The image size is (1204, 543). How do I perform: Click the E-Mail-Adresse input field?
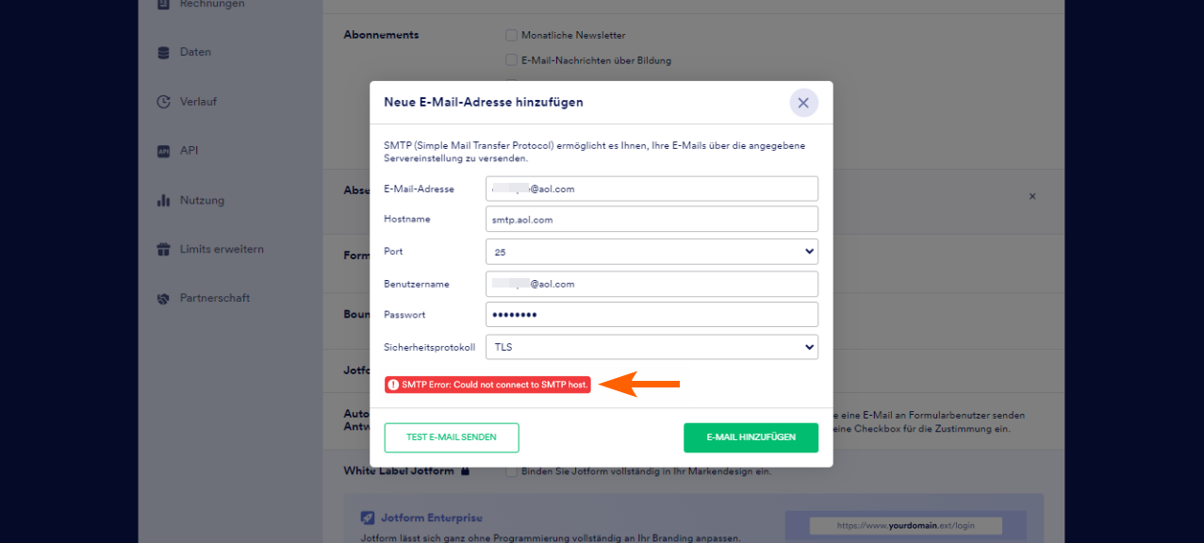pos(651,189)
